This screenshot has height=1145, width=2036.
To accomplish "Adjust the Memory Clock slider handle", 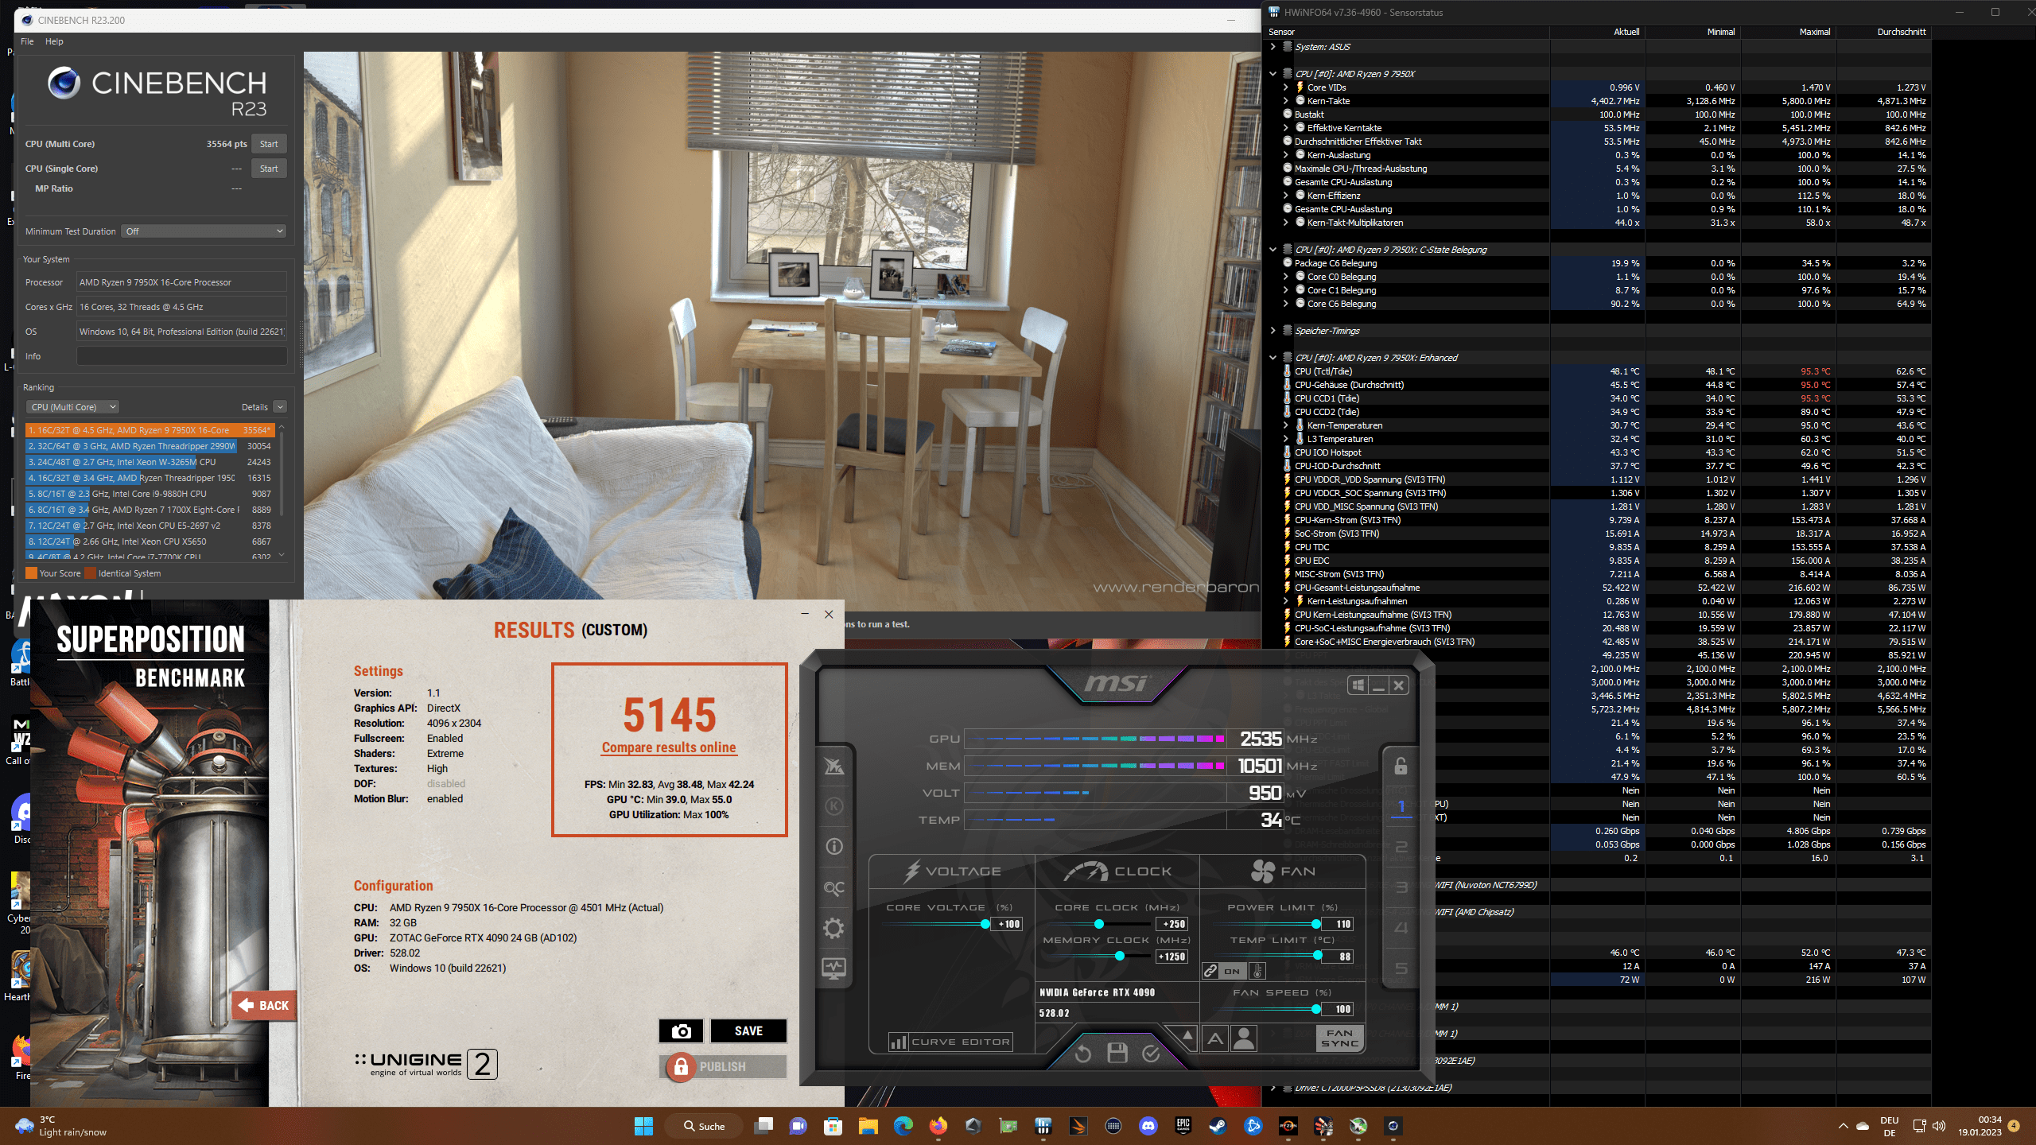I will pos(1120,956).
